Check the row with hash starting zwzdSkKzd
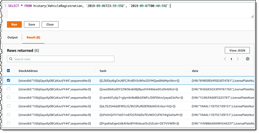The image size is (259, 133). [x=8, y=89]
